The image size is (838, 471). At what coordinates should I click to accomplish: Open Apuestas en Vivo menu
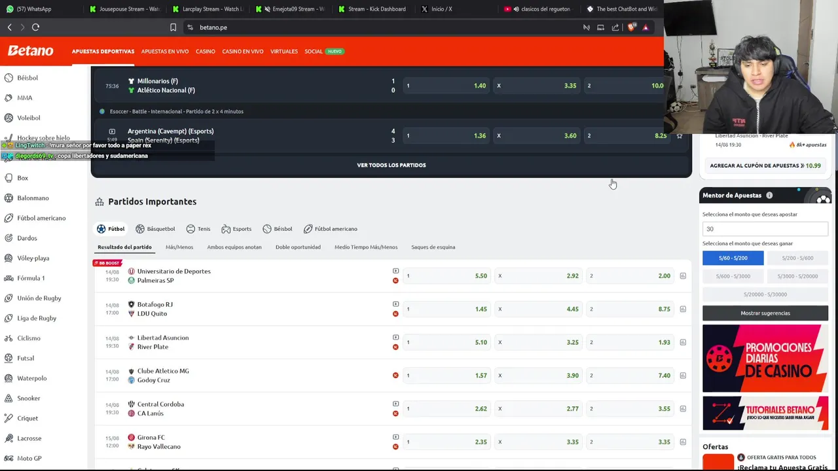pos(165,51)
